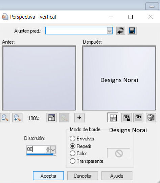Choose the Color border mode
Viewport: 160px width, 183px height.
(72, 153)
